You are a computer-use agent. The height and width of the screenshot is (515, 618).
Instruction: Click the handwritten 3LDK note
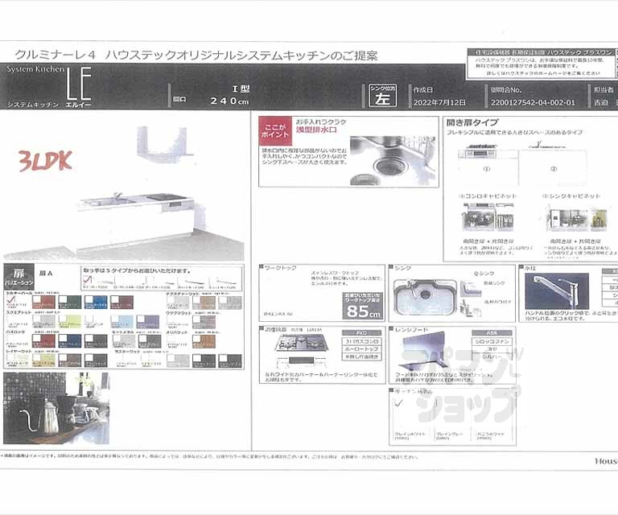46,160
